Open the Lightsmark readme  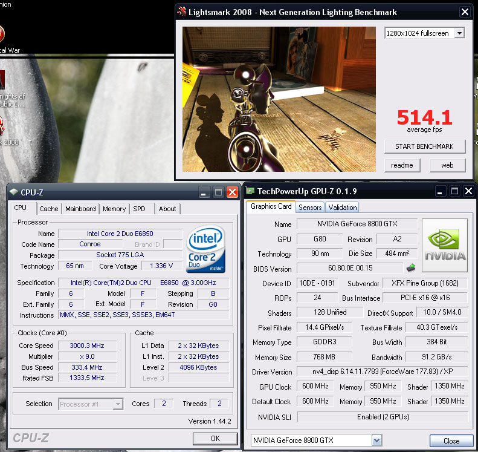click(x=402, y=165)
